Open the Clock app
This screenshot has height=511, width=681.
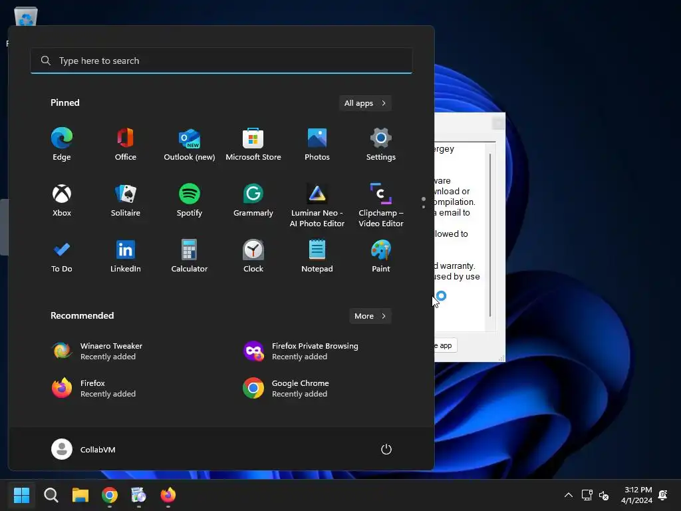point(253,256)
